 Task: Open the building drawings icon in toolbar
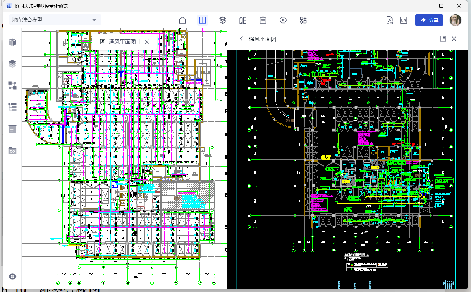tap(243, 20)
